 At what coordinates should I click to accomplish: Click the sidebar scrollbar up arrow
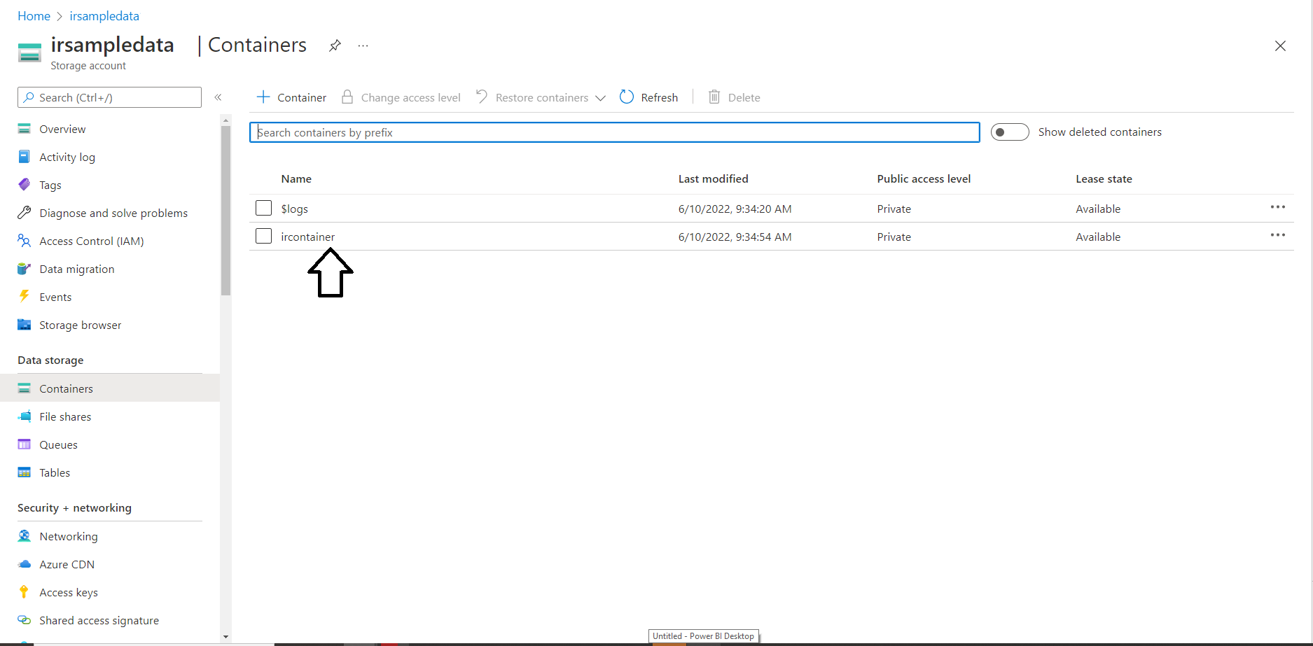point(225,120)
